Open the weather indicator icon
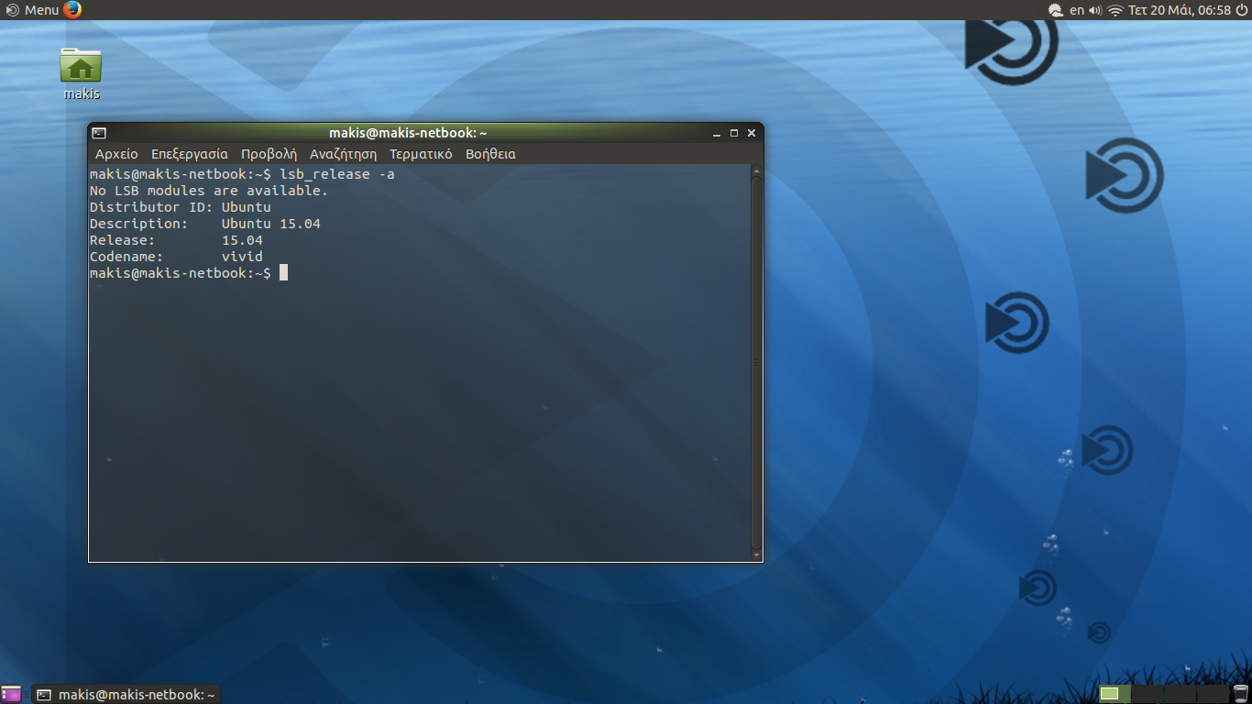Screen dimensions: 1252x704 point(1056,10)
